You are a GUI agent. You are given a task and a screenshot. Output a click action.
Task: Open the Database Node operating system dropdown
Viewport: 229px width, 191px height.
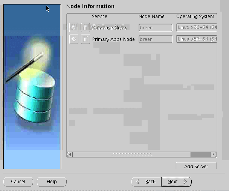(197, 27)
